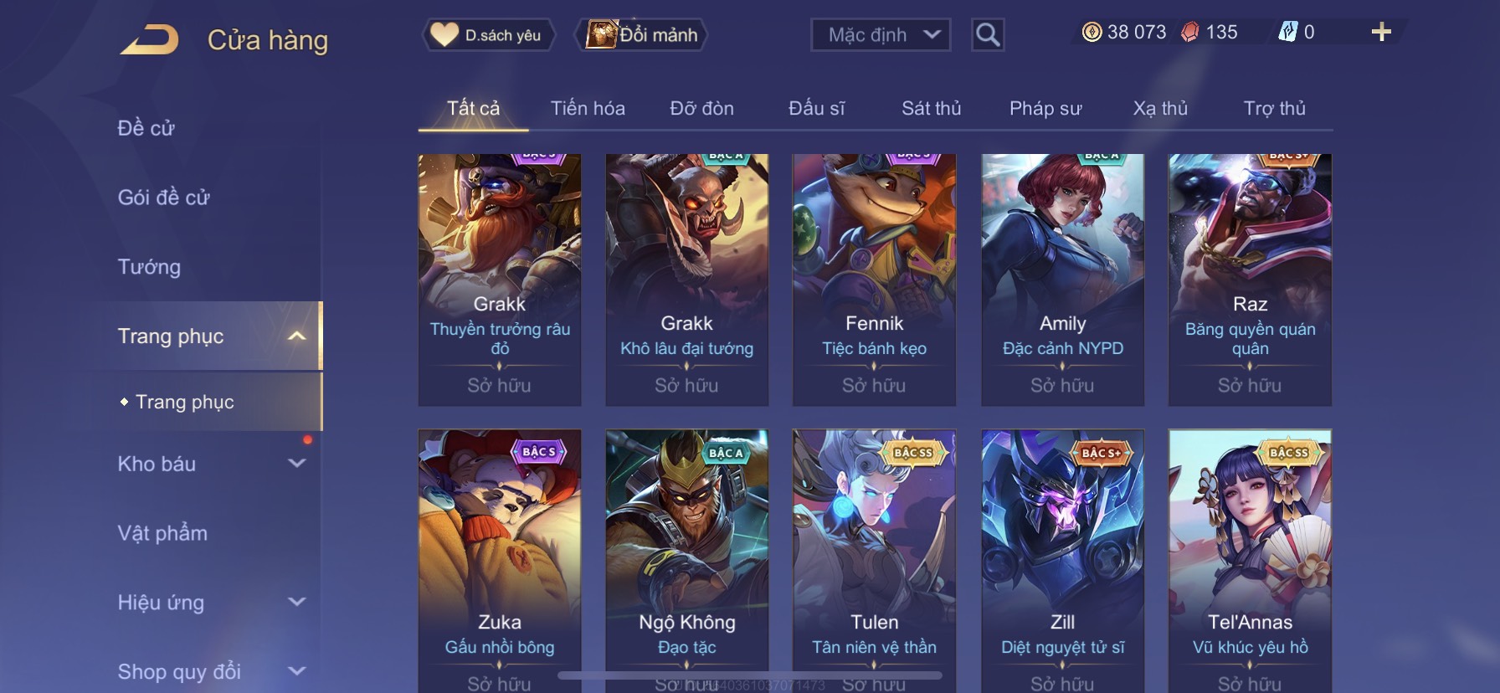Tap the blue voucher currency icon
This screenshot has height=693, width=1500.
click(x=1287, y=32)
